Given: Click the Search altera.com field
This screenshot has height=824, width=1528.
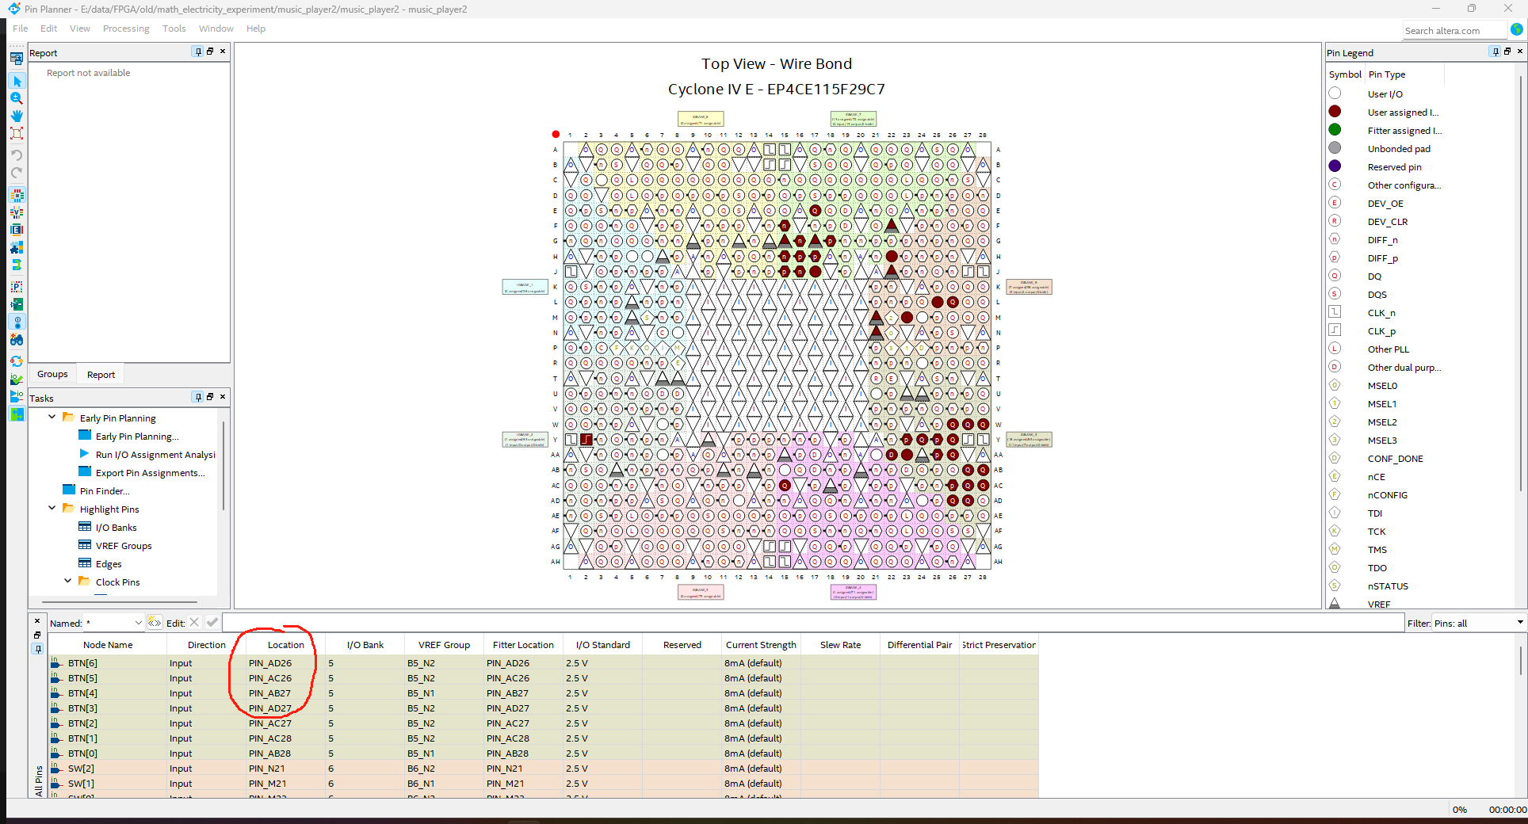Looking at the screenshot, I should (1454, 31).
